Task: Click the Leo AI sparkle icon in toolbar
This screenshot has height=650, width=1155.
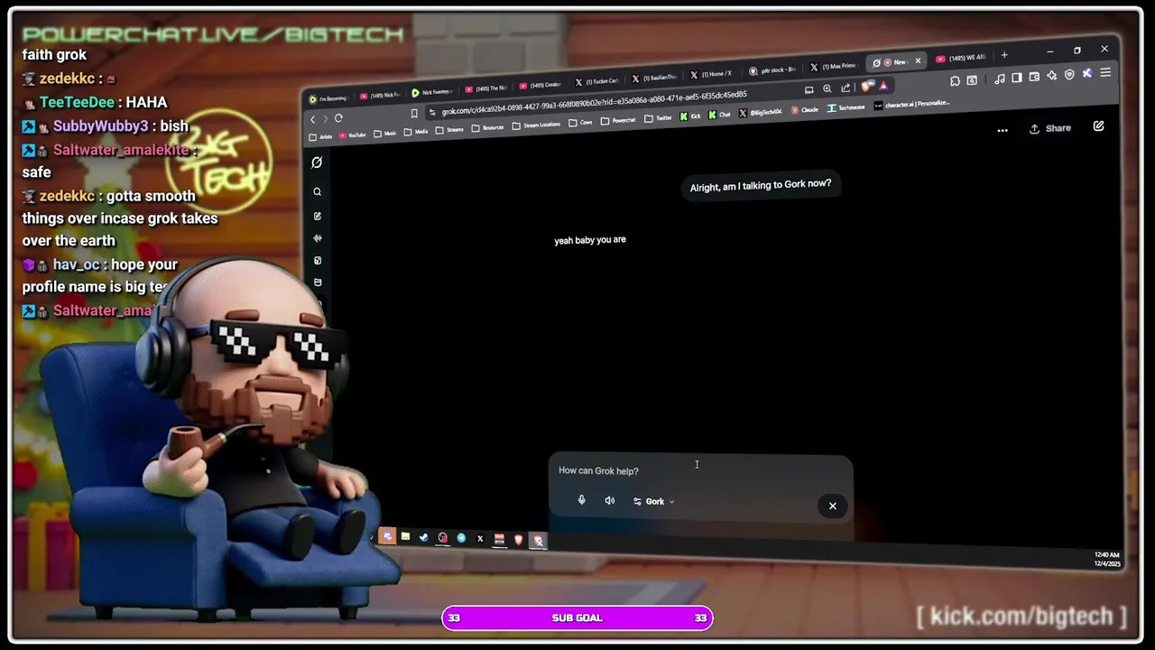Action: point(1051,76)
